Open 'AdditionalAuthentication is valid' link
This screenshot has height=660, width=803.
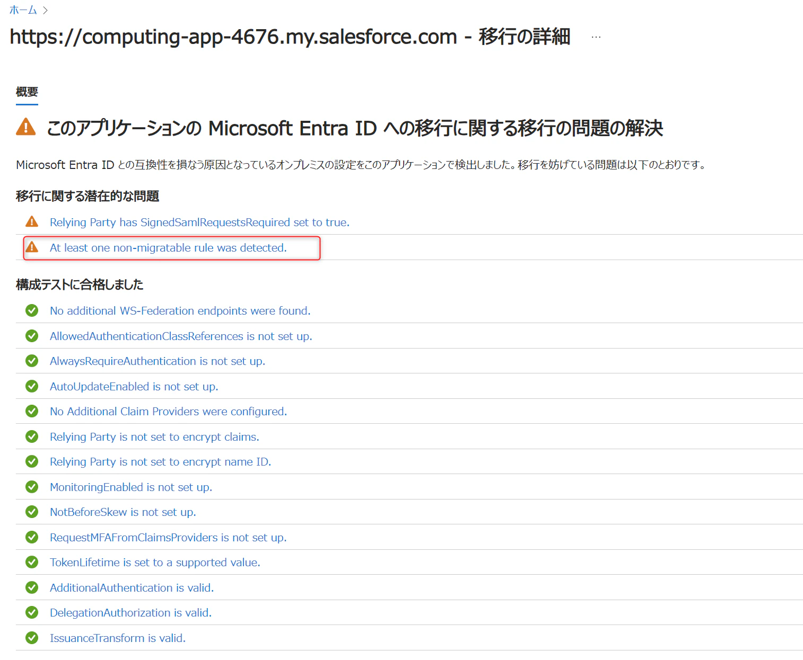click(x=132, y=588)
